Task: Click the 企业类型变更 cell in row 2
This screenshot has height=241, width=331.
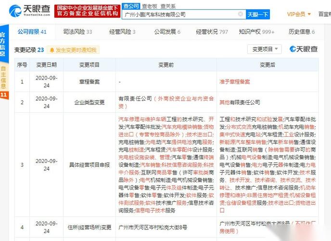Action: click(x=89, y=102)
